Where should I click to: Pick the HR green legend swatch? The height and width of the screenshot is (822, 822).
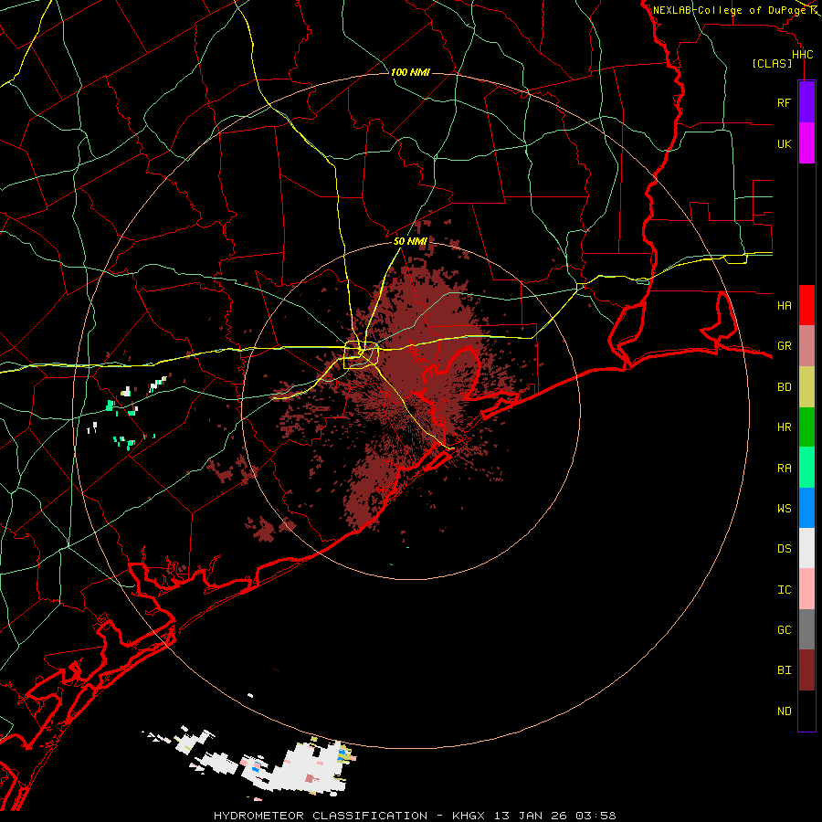[x=806, y=427]
